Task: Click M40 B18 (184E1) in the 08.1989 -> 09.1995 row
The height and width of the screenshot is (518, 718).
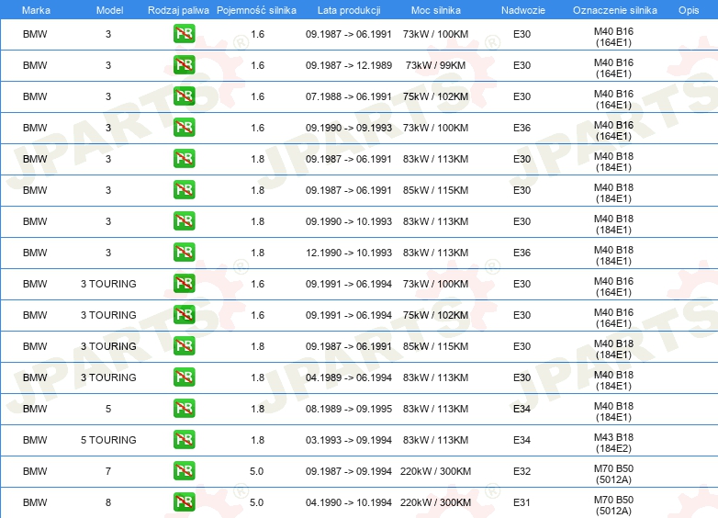Action: [x=613, y=411]
